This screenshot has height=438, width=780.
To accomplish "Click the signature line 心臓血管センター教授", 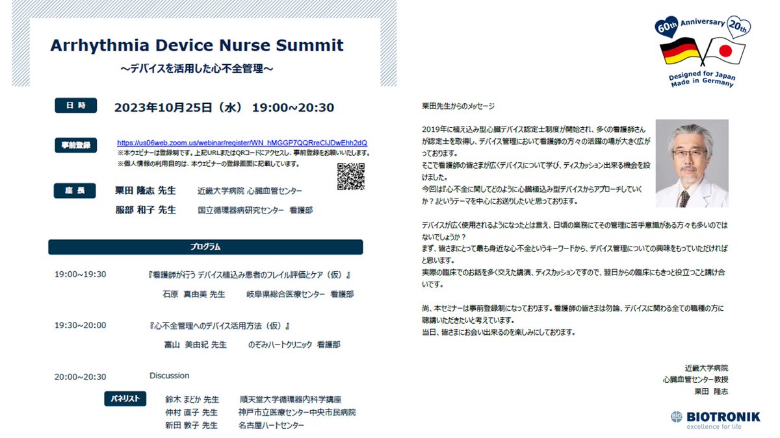I will pos(695,380).
